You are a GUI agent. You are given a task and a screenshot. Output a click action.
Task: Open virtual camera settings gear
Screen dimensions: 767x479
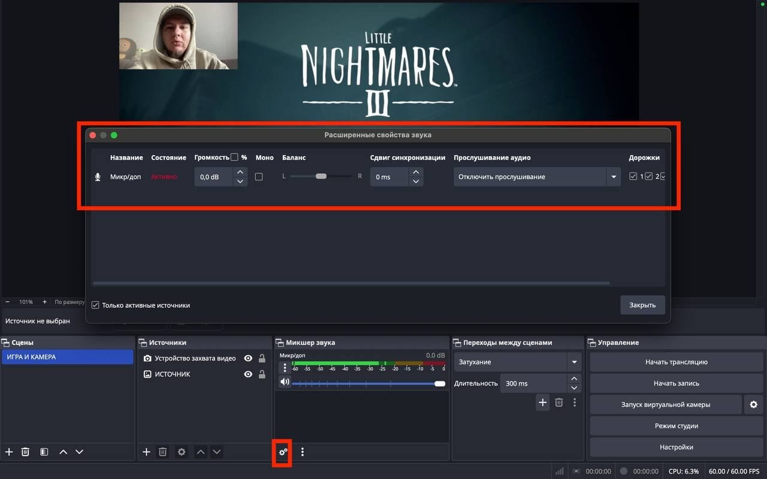[x=753, y=405]
